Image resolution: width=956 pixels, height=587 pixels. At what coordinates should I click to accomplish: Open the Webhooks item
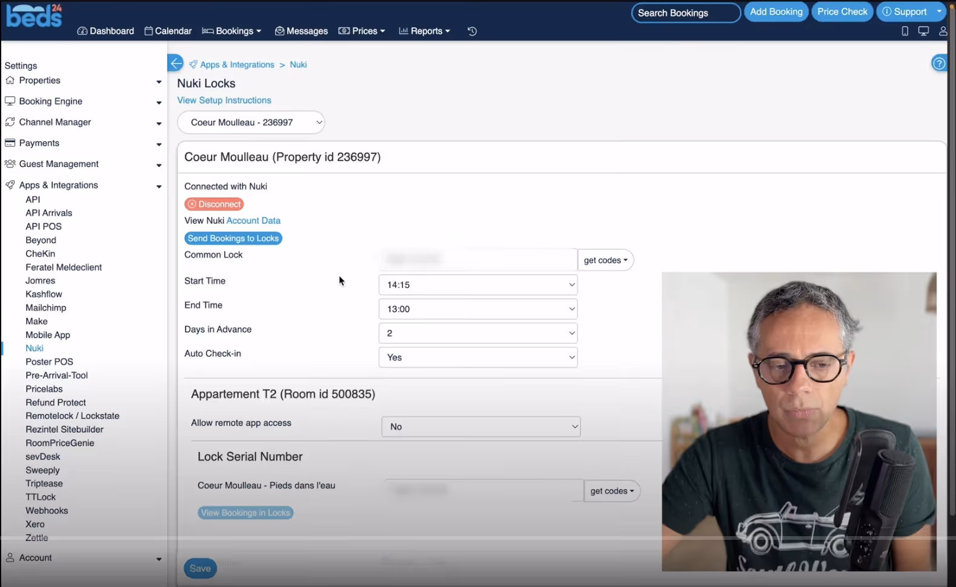[47, 511]
